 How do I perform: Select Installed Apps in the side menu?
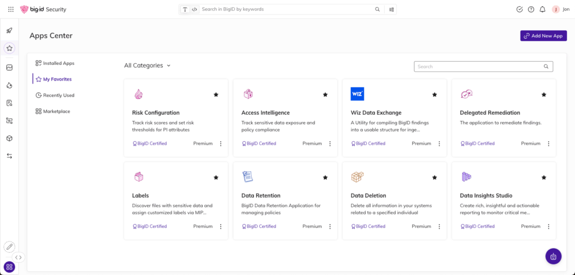pos(58,63)
